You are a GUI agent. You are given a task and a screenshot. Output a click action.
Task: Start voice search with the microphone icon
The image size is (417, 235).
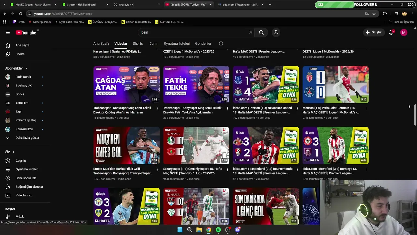point(276,32)
